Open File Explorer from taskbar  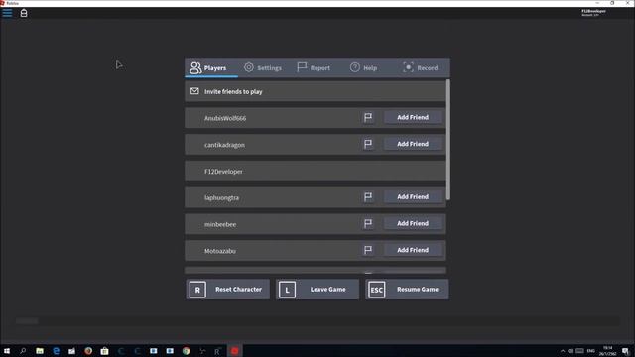tap(40, 351)
